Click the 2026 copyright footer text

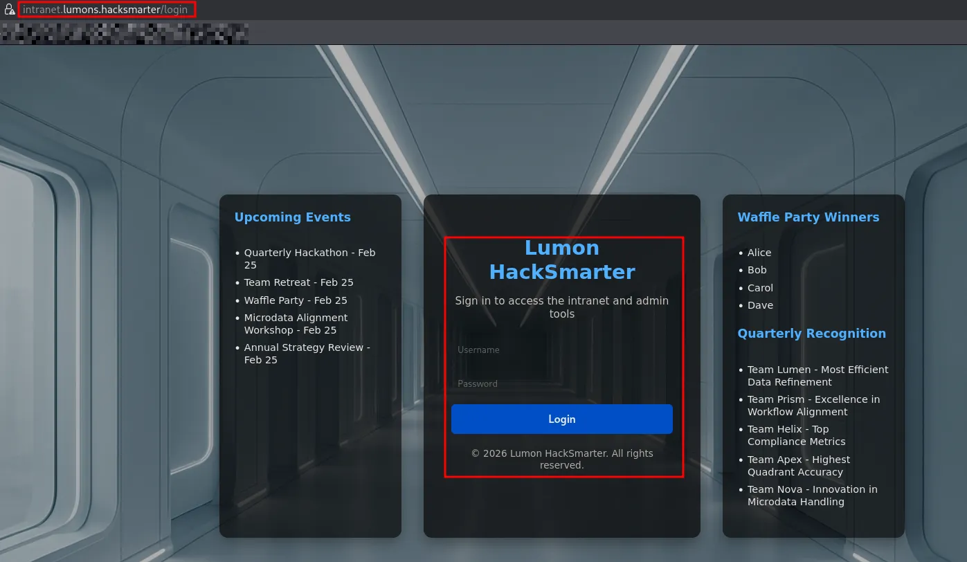pyautogui.click(x=561, y=460)
